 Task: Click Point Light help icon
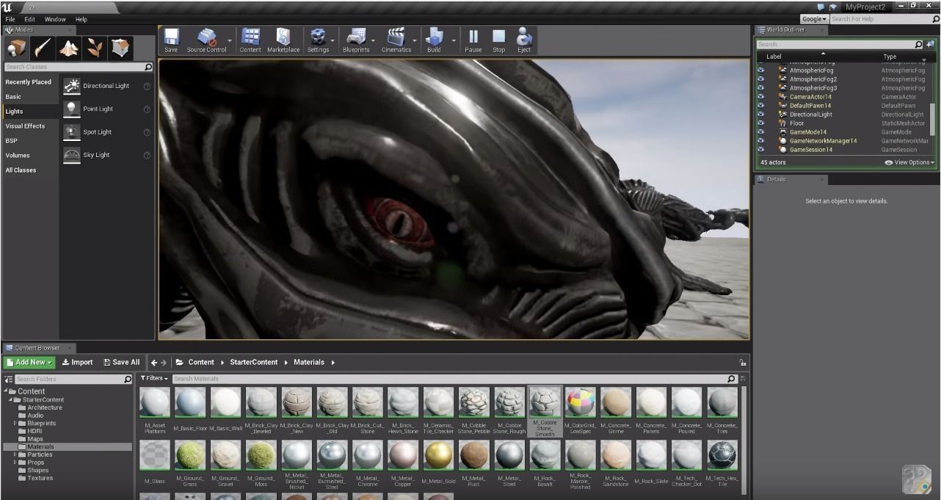pos(147,109)
